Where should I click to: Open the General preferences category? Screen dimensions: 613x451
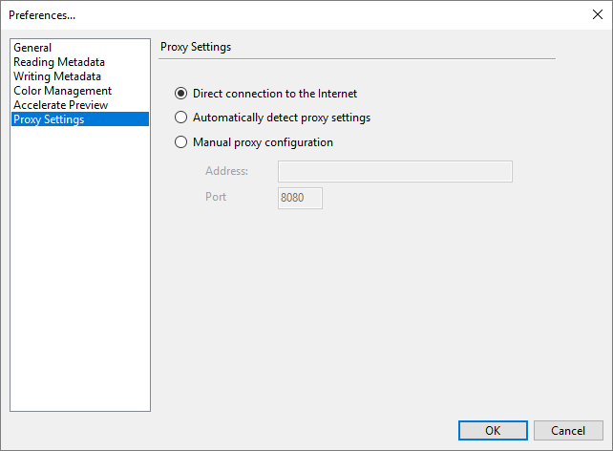click(32, 48)
